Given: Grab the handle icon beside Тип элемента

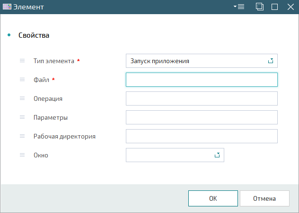Looking at the screenshot, I should point(22,61).
